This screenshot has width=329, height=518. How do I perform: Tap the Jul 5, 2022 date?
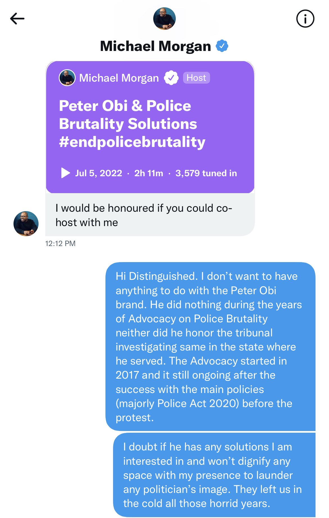pyautogui.click(x=99, y=173)
